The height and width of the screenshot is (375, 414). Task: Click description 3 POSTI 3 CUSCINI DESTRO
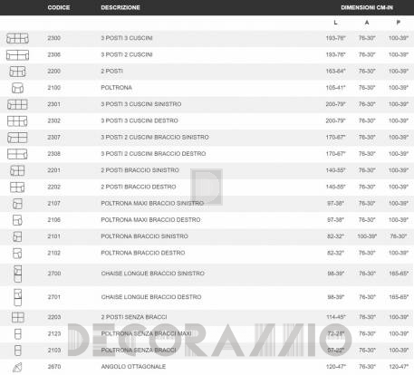[140, 120]
